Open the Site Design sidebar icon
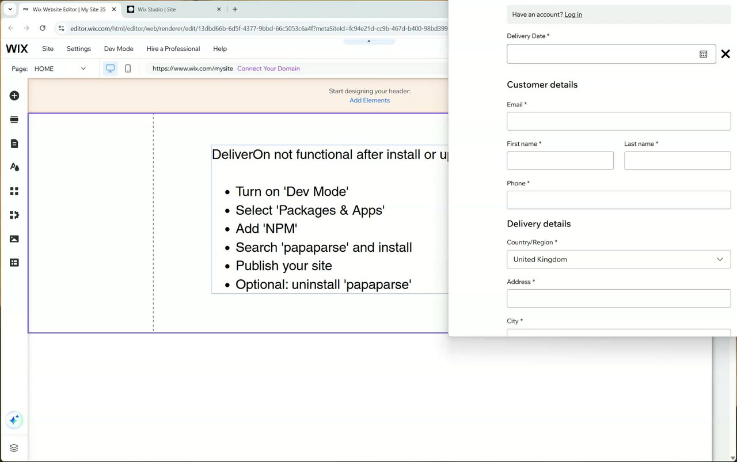Screen dimensions: 737x462 pyautogui.click(x=14, y=167)
